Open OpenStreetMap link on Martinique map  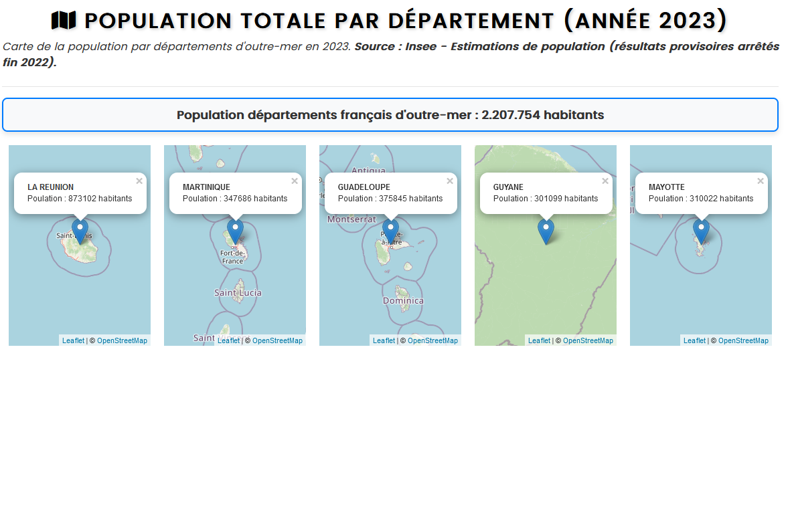[277, 341]
